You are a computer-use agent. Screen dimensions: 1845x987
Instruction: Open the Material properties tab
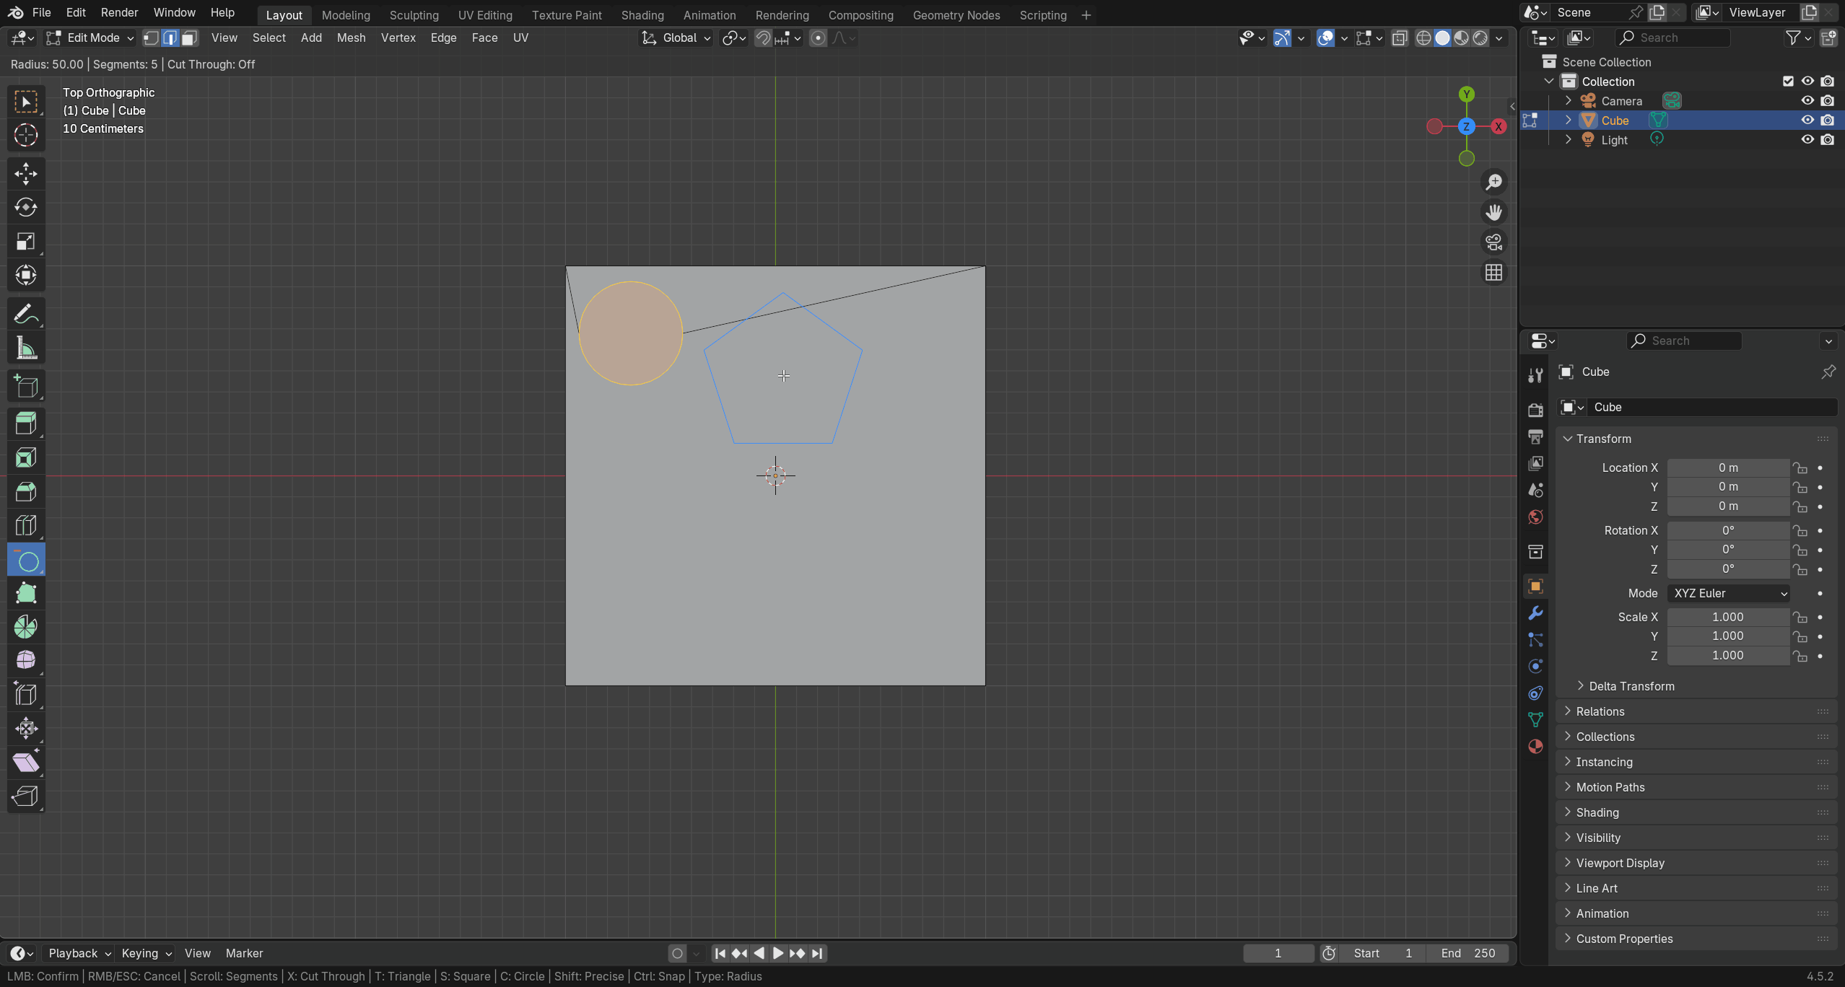pyautogui.click(x=1535, y=747)
